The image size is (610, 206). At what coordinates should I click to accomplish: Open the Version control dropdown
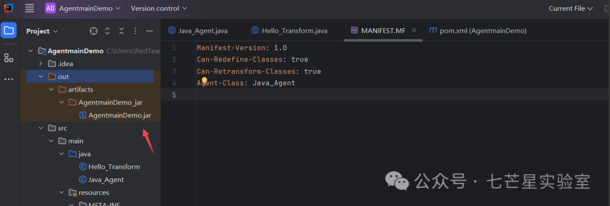coord(159,8)
